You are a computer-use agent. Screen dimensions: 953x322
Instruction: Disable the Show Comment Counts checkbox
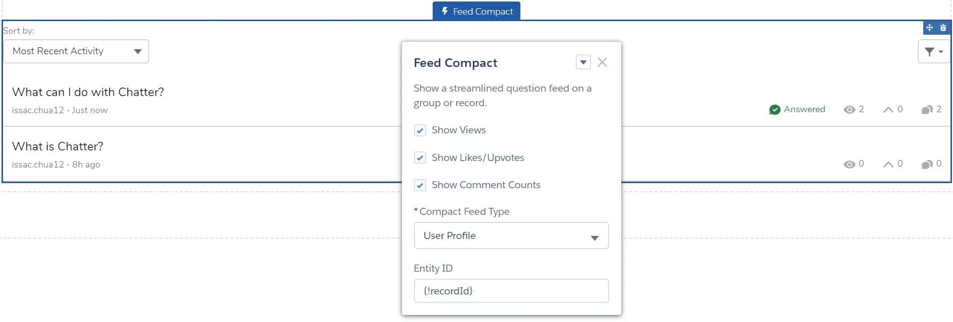(420, 185)
